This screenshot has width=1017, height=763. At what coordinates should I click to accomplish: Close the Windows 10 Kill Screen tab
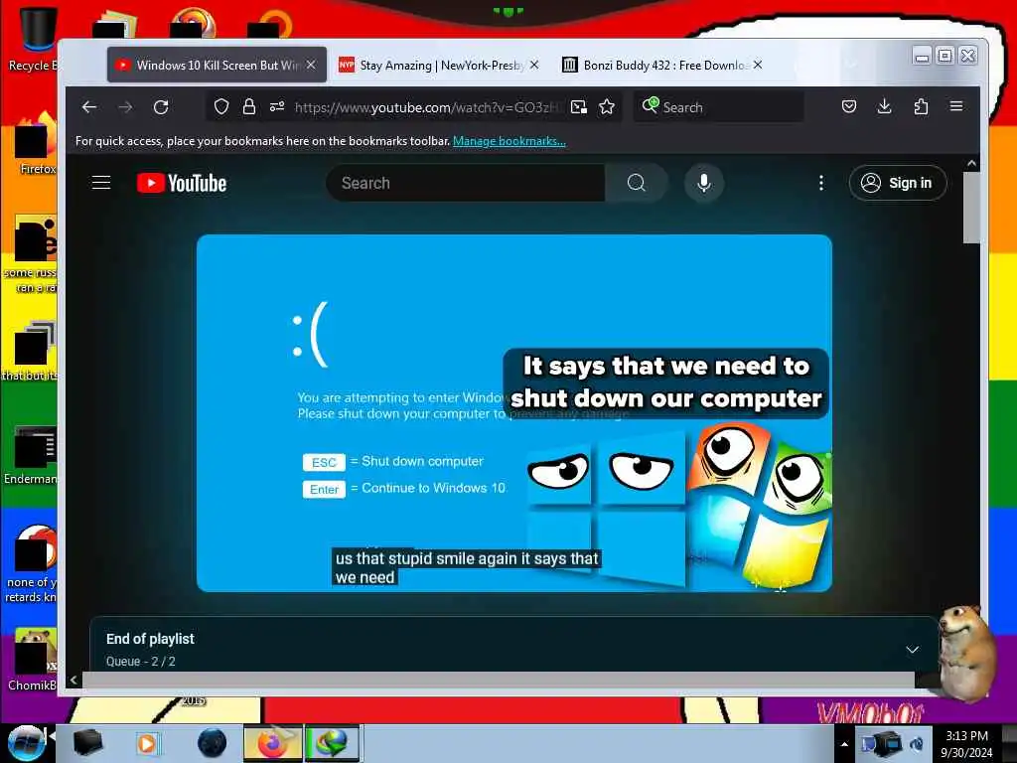[311, 65]
